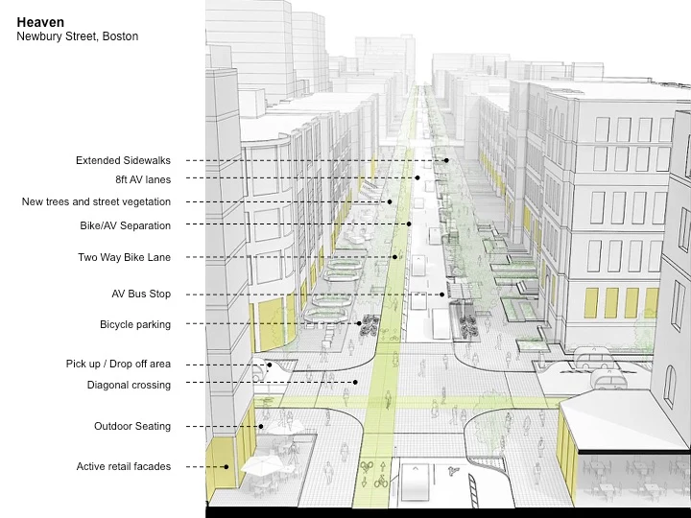Click the "Extended Sidewalks" label
Viewport: 691px width, 518px height.
point(123,160)
